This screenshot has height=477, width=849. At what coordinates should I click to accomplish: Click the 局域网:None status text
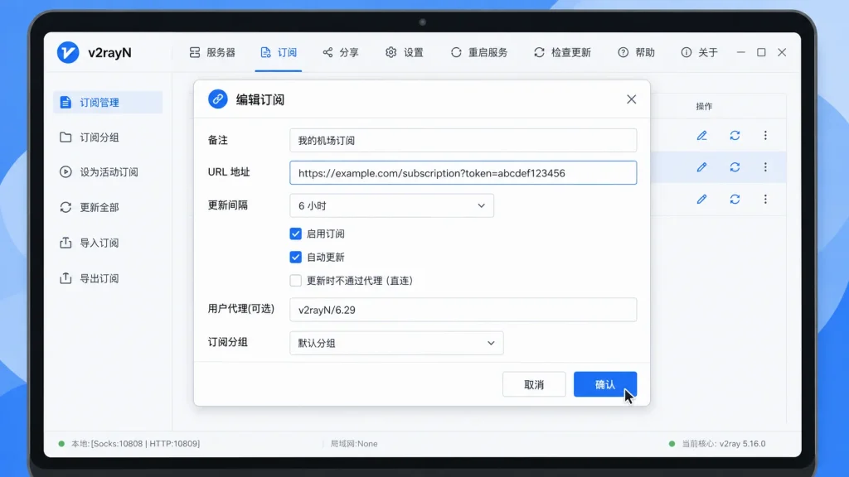click(354, 444)
